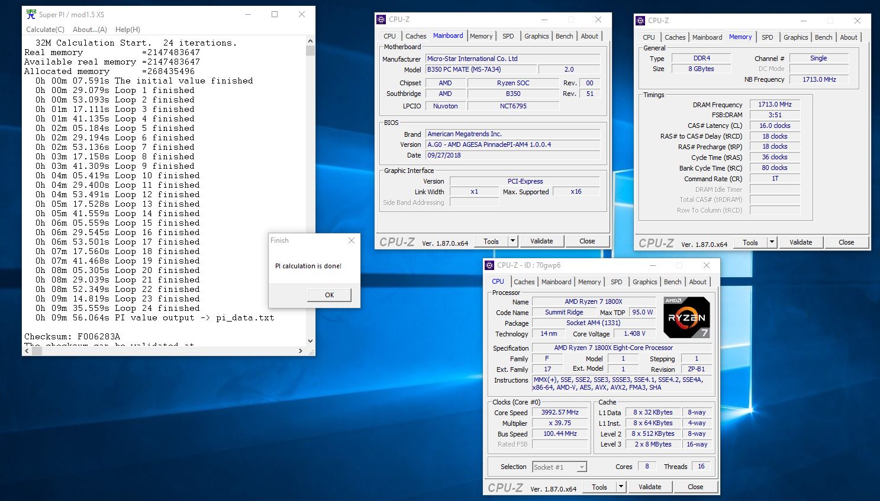Expand Tools dropdown arrow in 70gwp6 CPU-Z window
880x501 pixels.
(x=621, y=487)
